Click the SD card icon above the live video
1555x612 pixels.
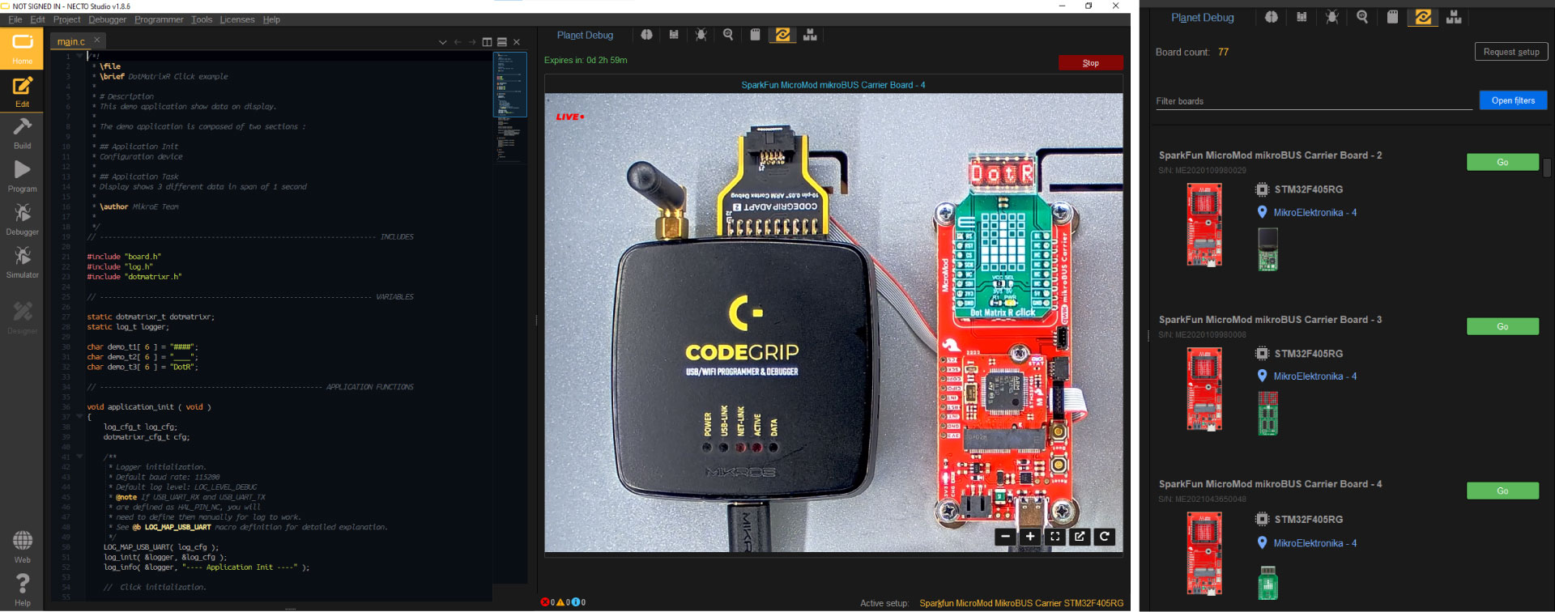pyautogui.click(x=755, y=35)
